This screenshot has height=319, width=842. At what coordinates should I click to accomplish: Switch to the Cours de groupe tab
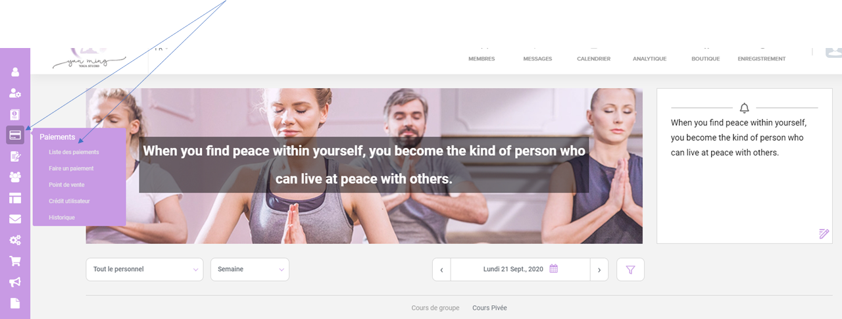click(x=435, y=308)
